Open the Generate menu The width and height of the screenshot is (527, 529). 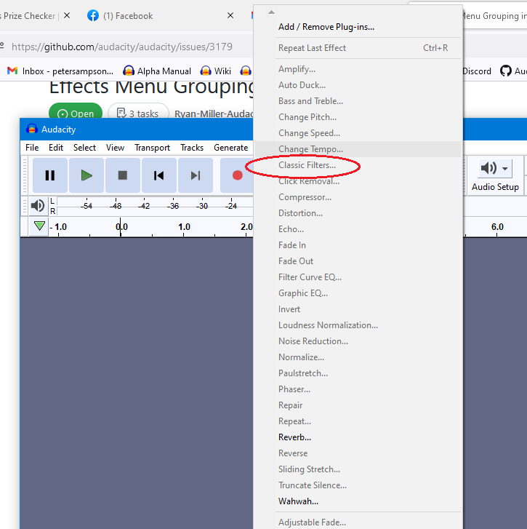(x=231, y=148)
